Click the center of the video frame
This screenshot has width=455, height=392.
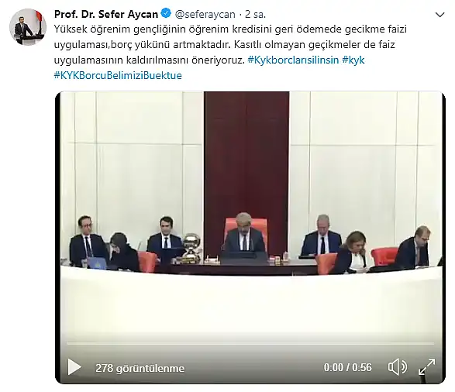point(250,238)
